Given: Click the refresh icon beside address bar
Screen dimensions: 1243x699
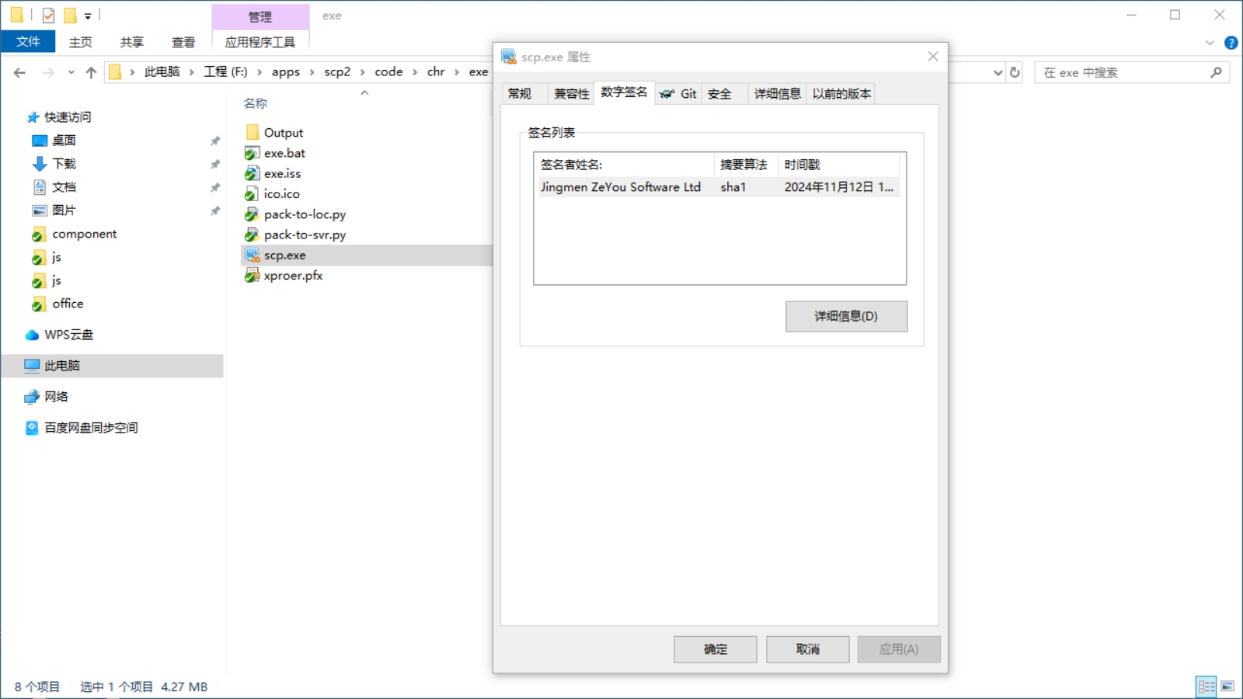Looking at the screenshot, I should pos(1015,72).
